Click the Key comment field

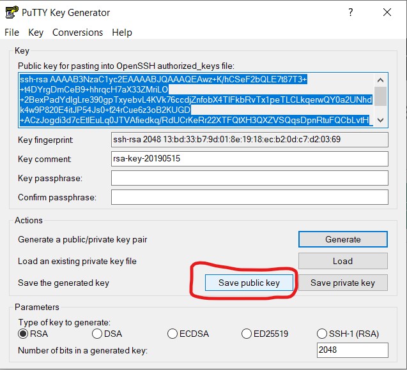(250, 159)
